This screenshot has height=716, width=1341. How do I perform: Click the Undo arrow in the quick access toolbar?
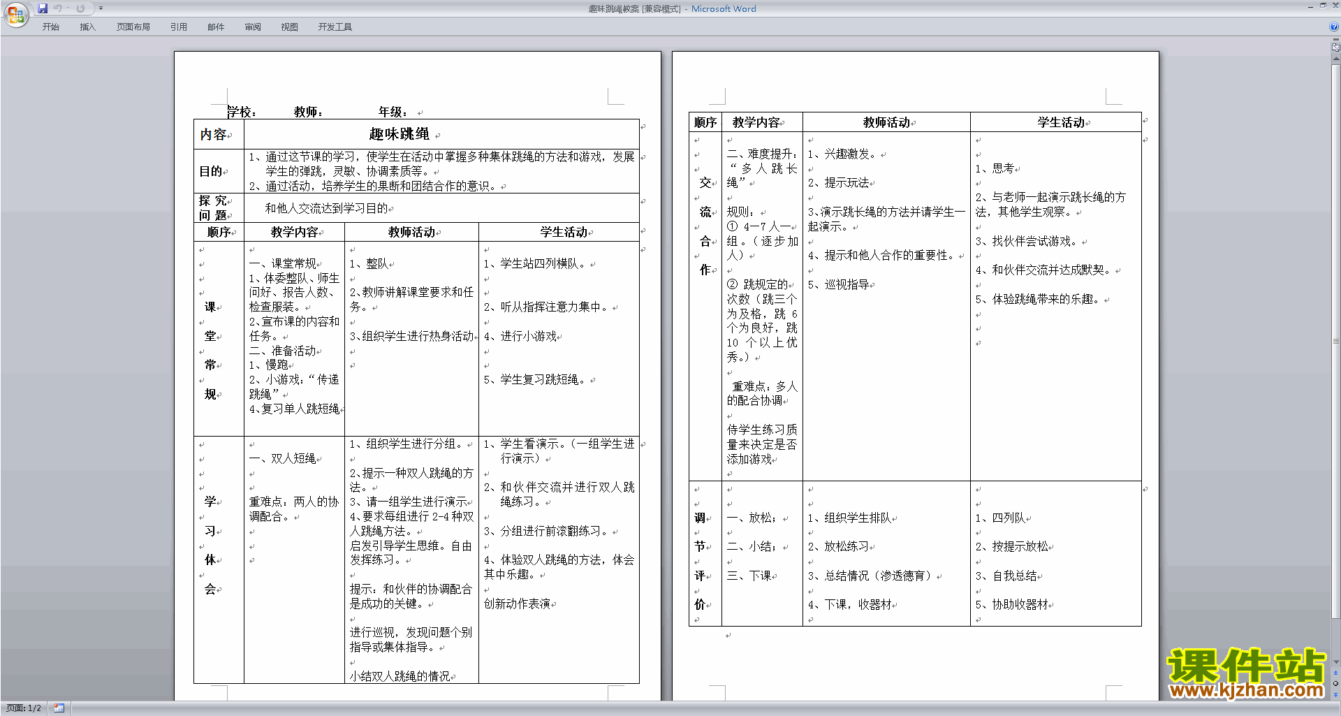pos(58,8)
